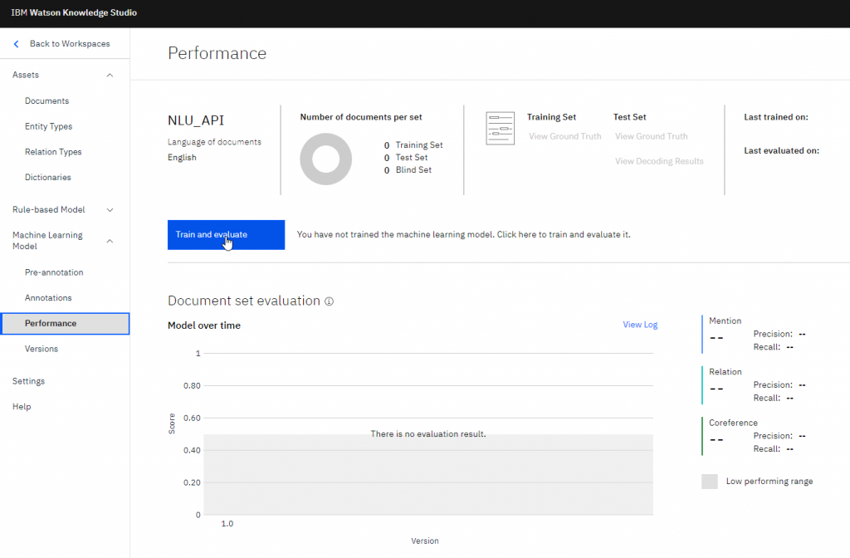Click the Blind Set count row

tap(408, 169)
